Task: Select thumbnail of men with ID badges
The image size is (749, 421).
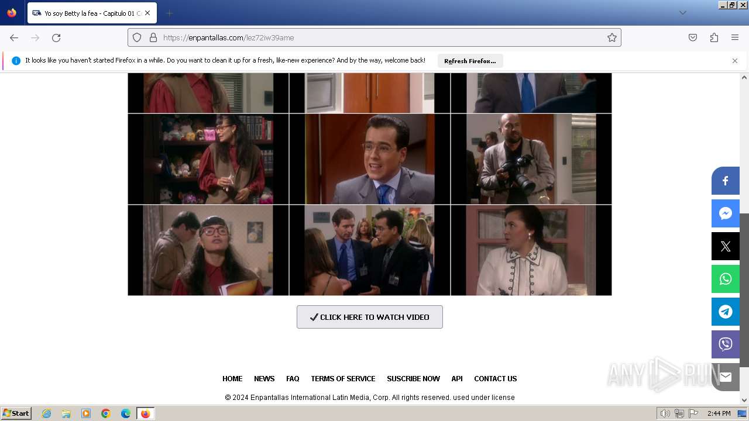Action: tap(370, 250)
